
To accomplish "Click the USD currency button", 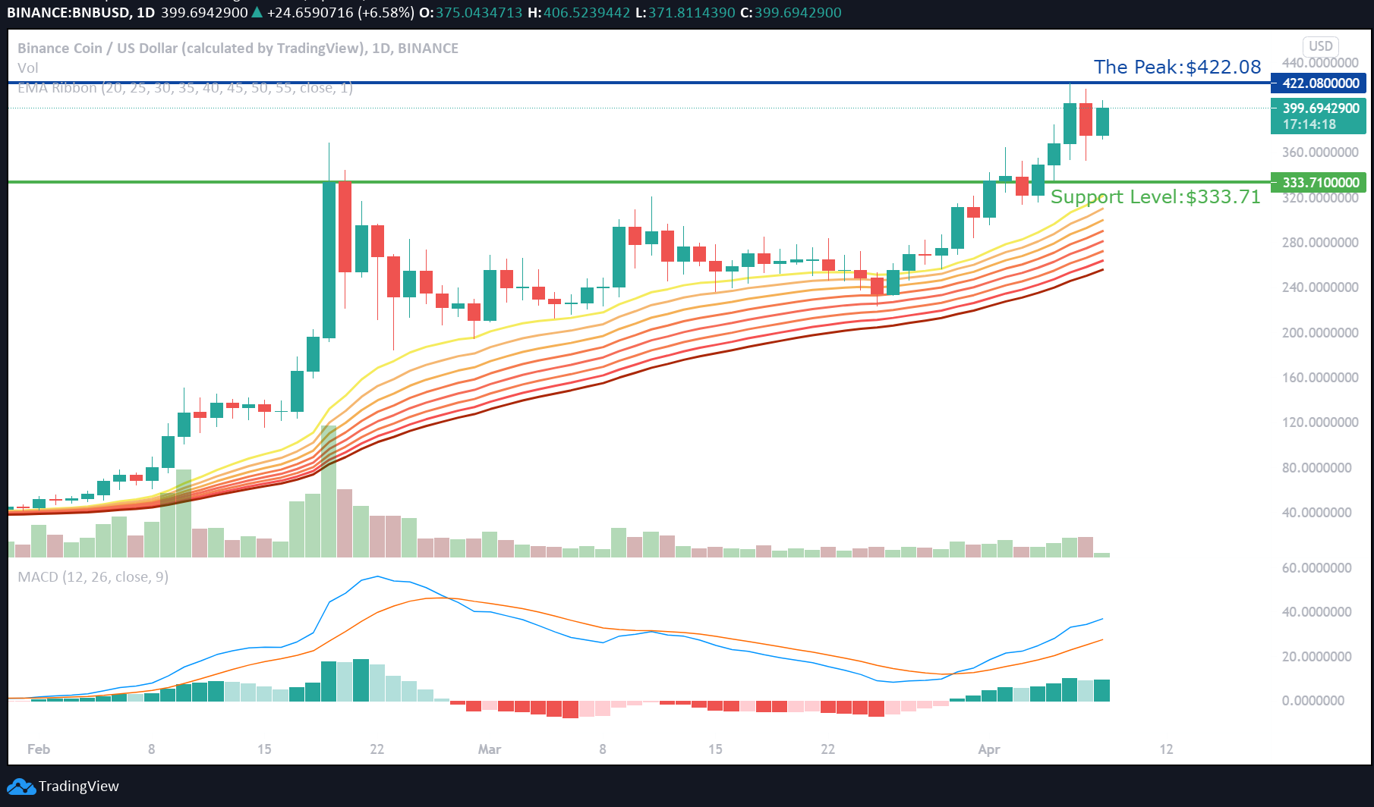I will click(1320, 46).
